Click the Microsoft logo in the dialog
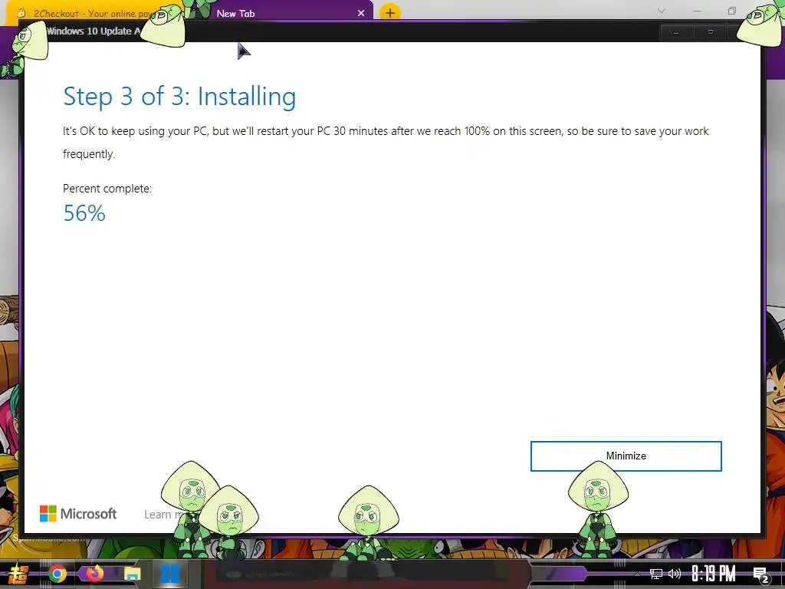This screenshot has height=589, width=785. [78, 514]
